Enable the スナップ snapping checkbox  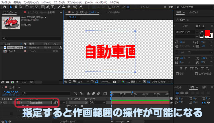pyautogui.click(x=110, y=7)
